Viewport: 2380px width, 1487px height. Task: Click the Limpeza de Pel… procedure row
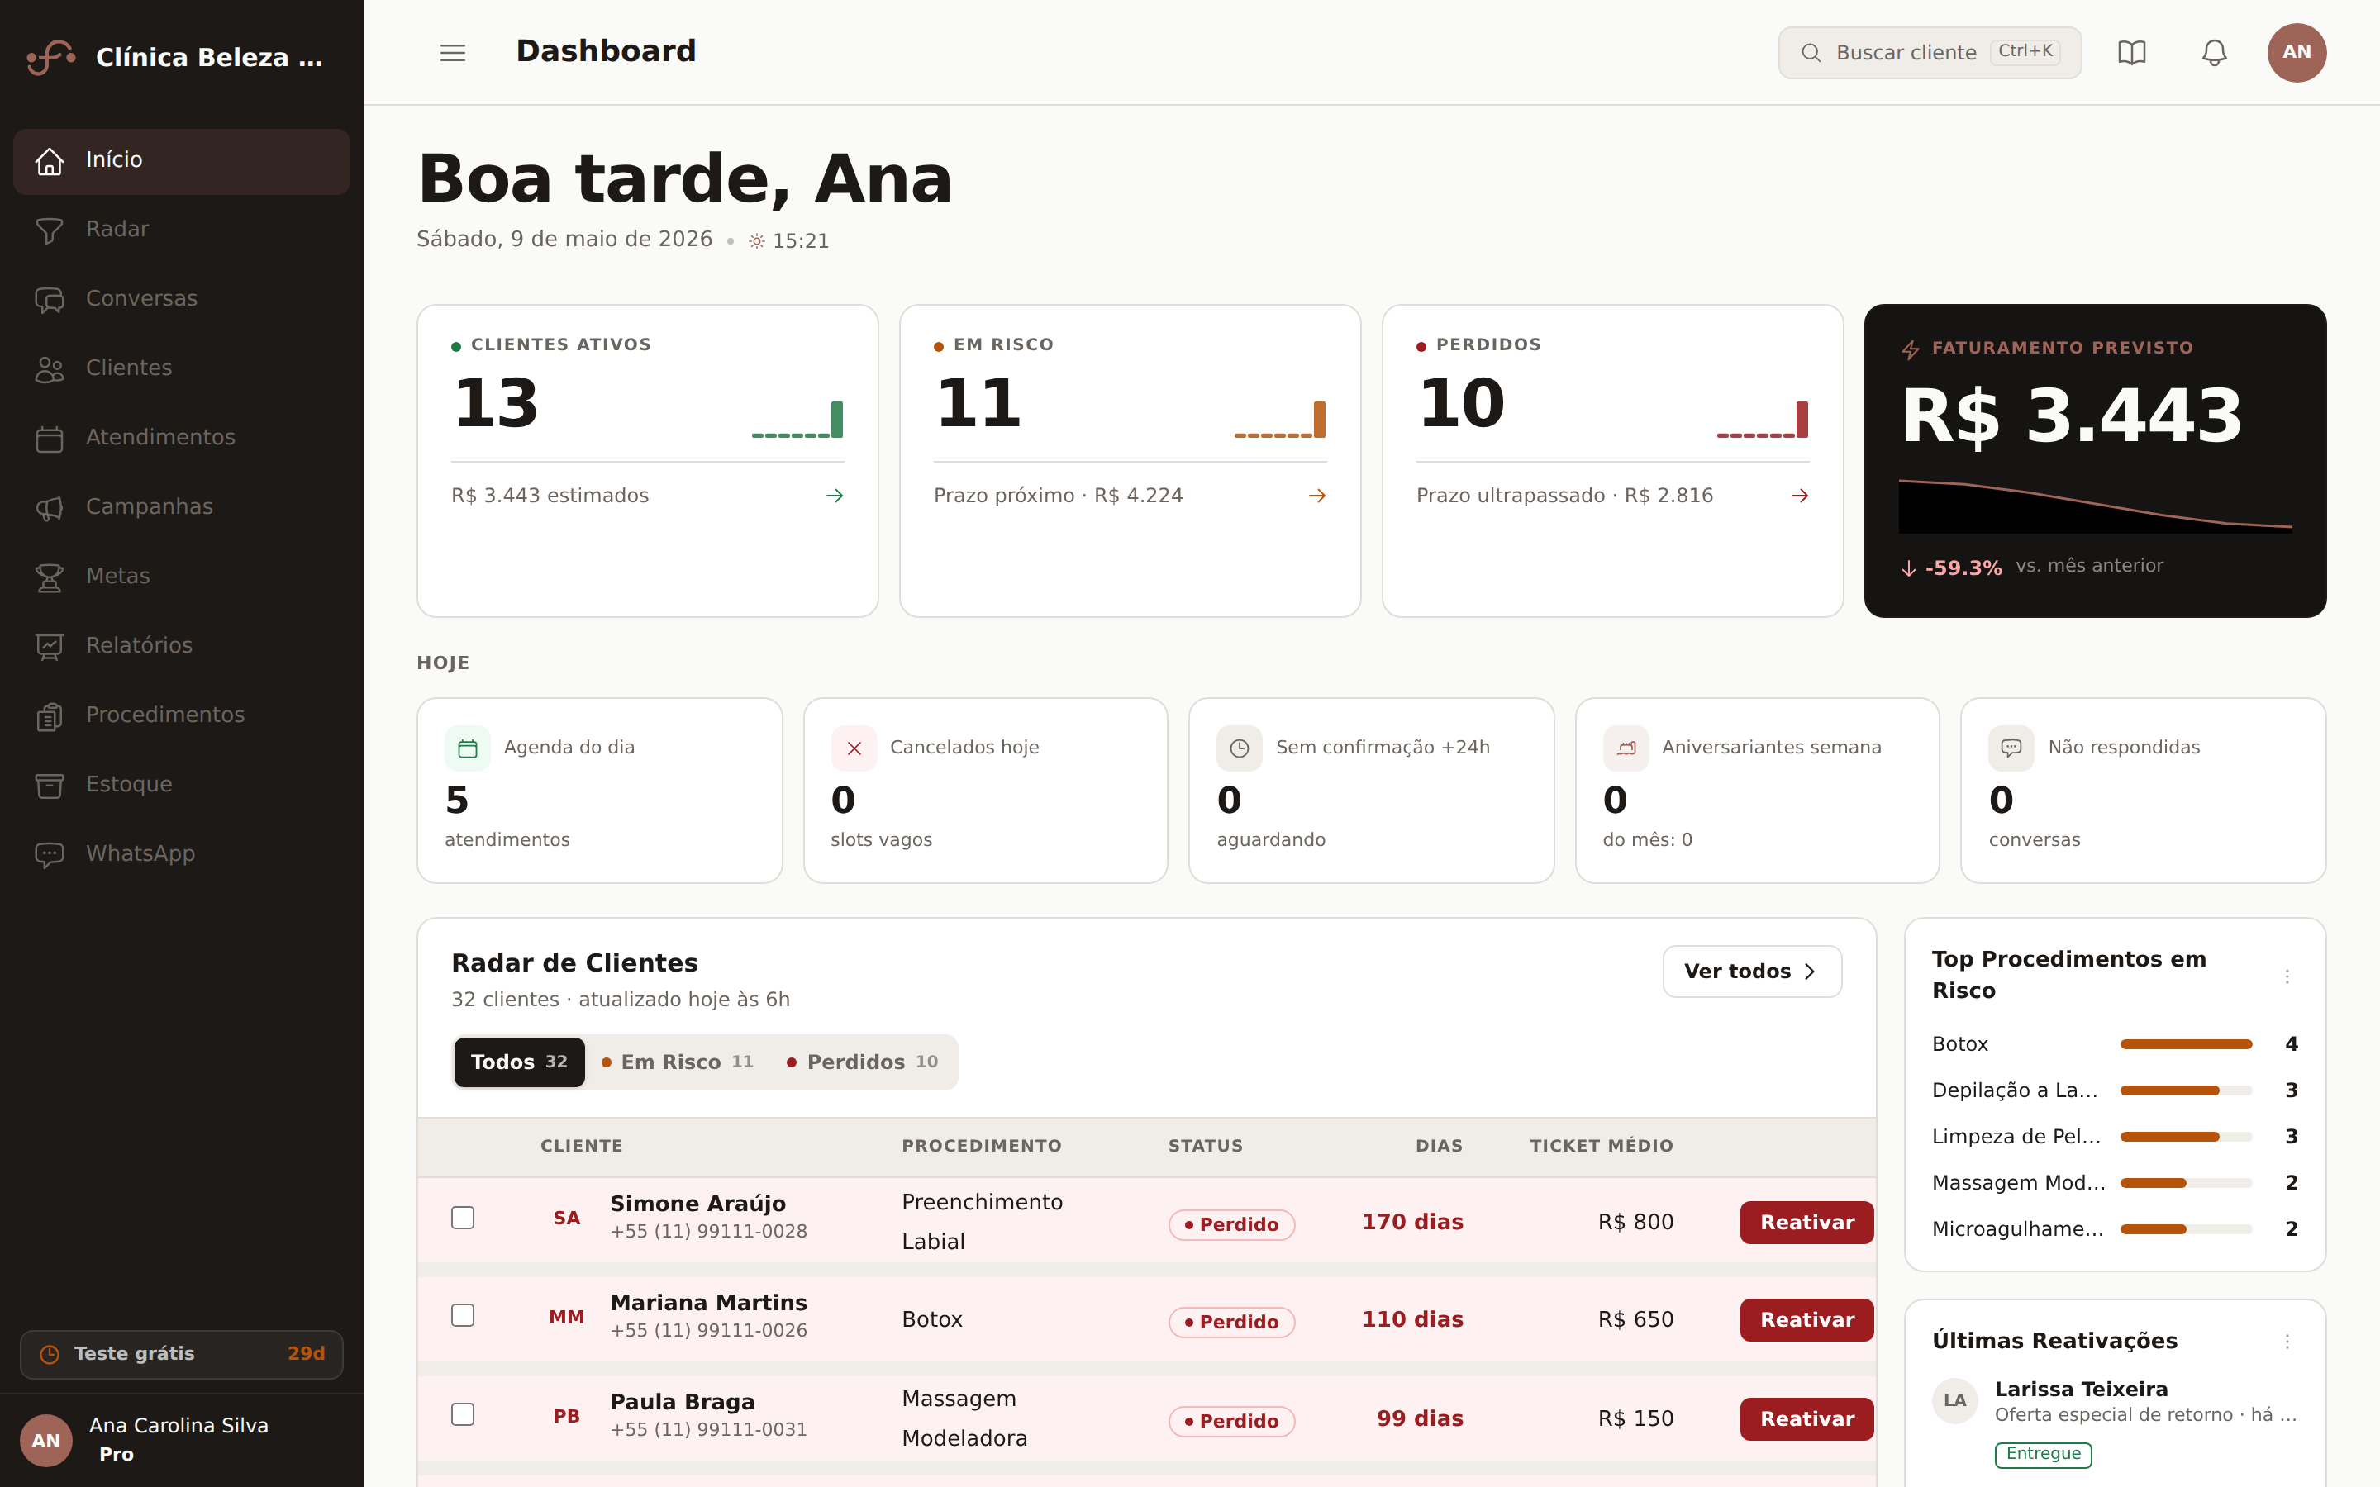pos(2115,1137)
